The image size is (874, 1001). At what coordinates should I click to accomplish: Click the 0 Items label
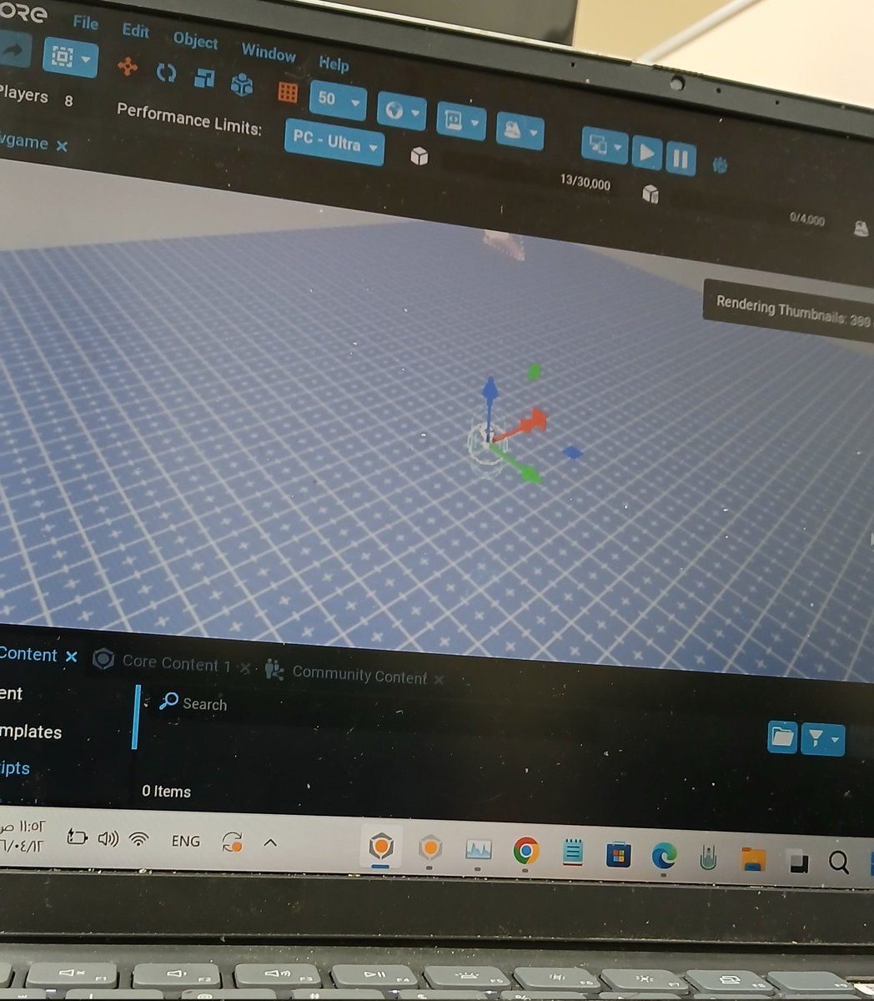[x=166, y=791]
